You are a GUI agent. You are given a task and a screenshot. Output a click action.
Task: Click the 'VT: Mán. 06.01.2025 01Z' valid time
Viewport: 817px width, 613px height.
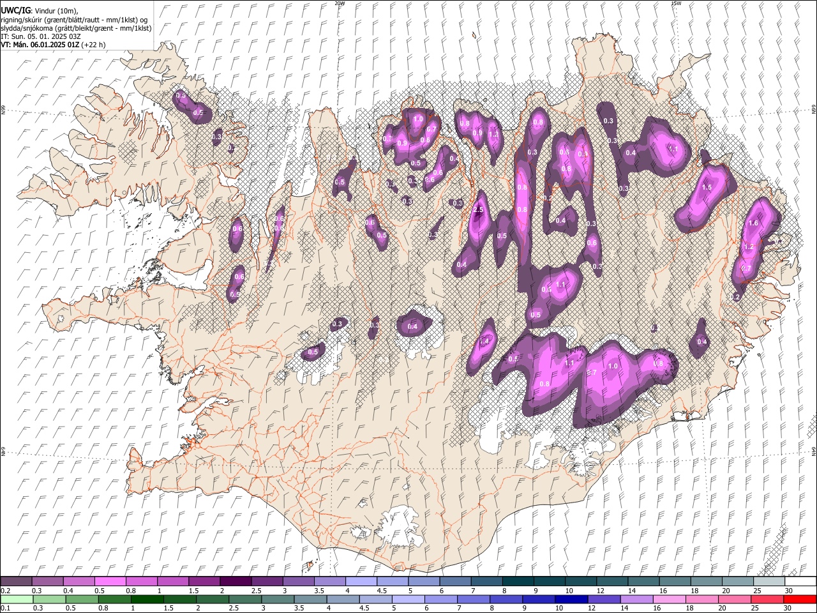(x=40, y=45)
